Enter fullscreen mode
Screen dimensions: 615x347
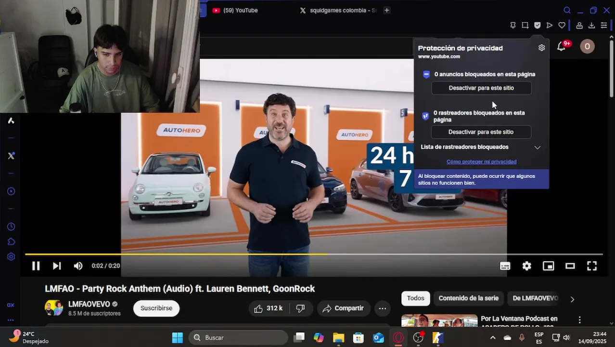click(592, 266)
